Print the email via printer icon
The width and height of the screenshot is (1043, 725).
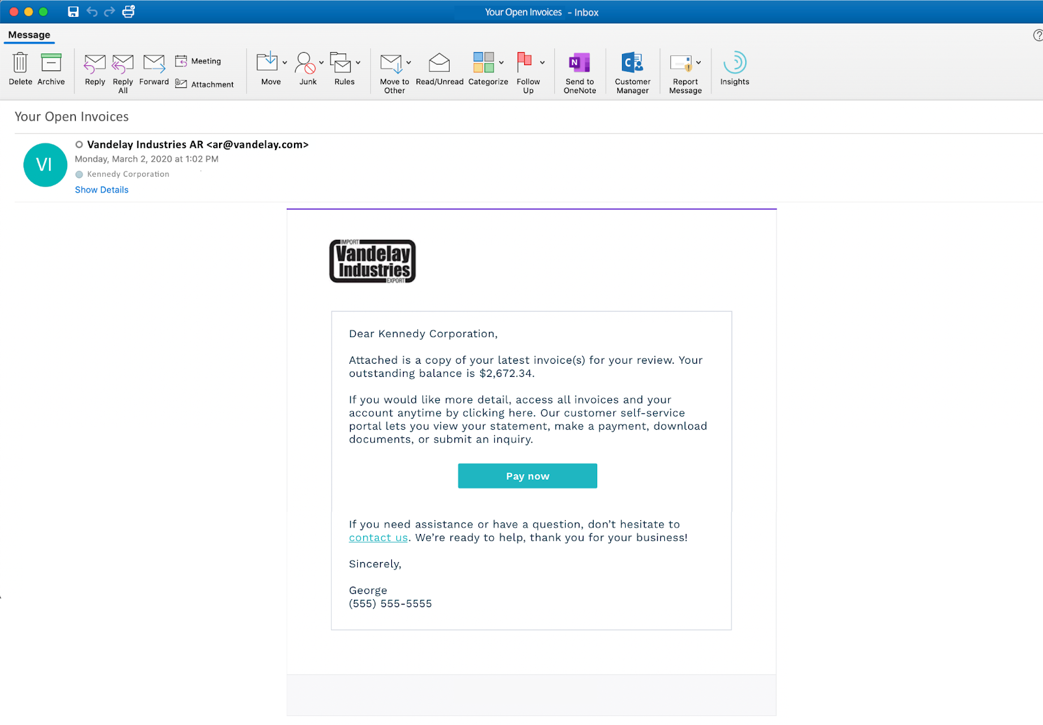click(128, 12)
